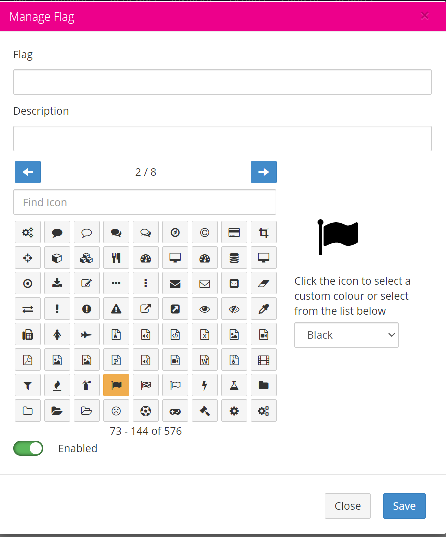Choose the eyedropper icon
Screen dimensions: 446x537
[x=264, y=309]
